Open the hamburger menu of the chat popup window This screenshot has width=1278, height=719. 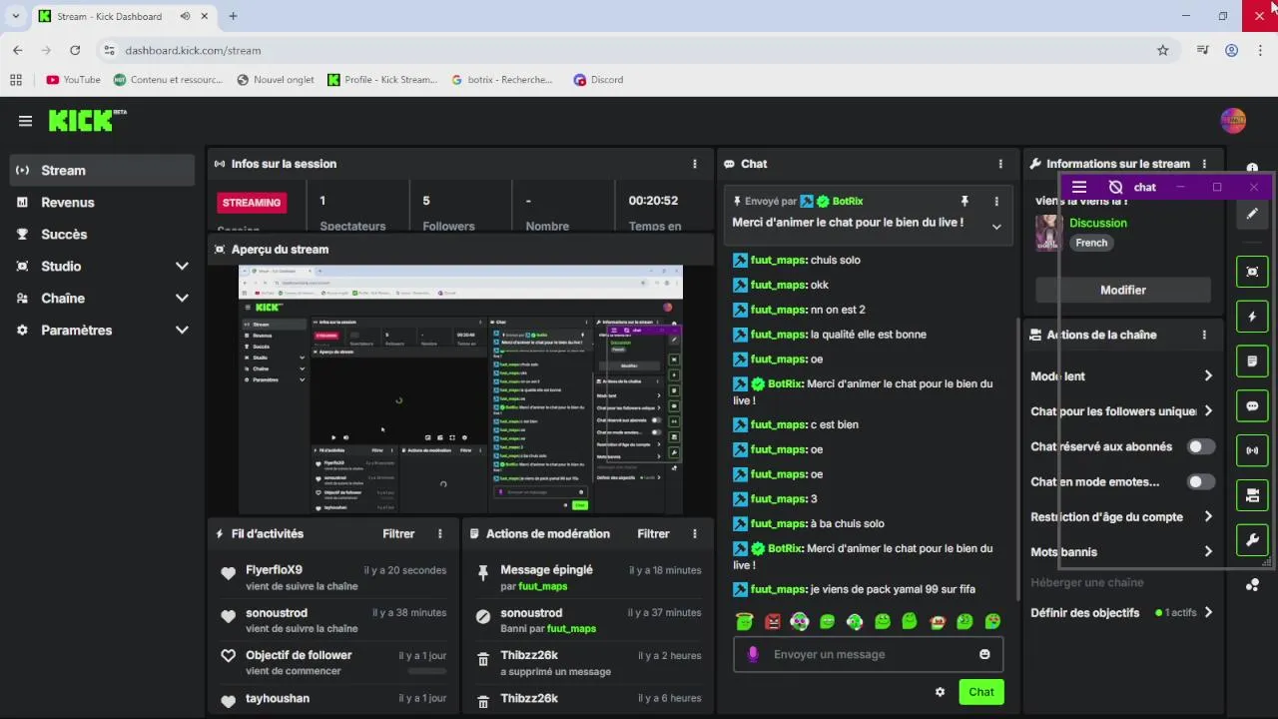click(x=1078, y=187)
